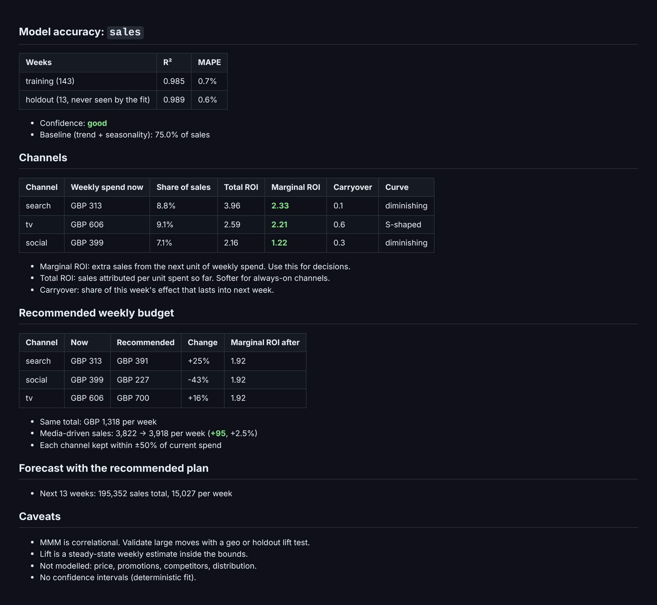Click tv marginal ROI value 2.21
657x605 pixels.
click(x=280, y=225)
